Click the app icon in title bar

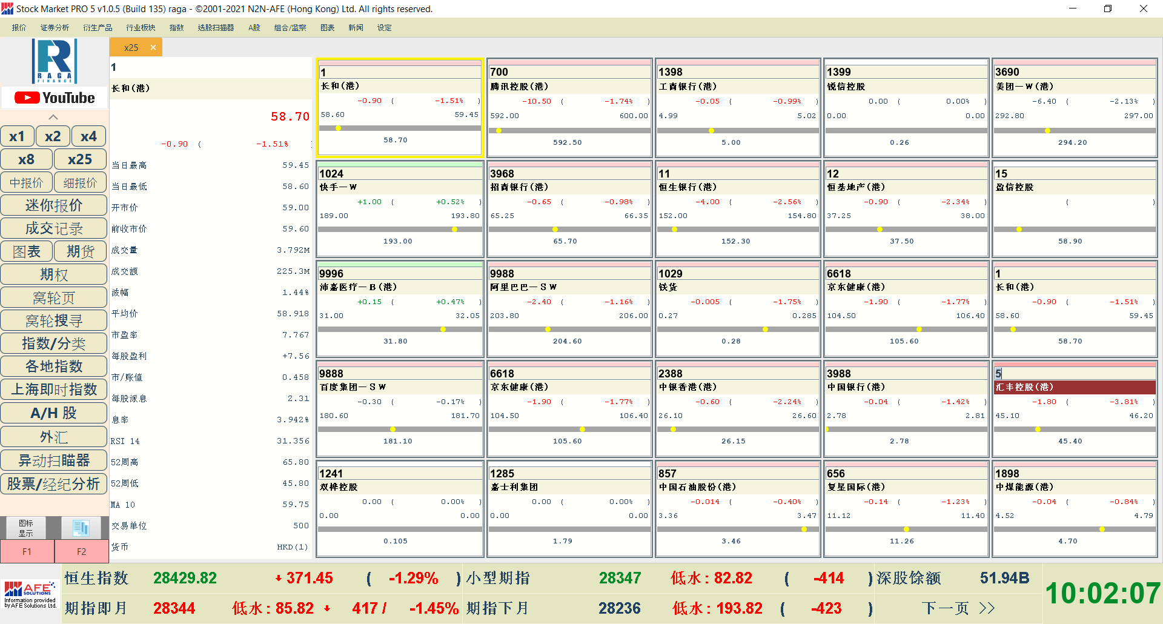coord(7,8)
